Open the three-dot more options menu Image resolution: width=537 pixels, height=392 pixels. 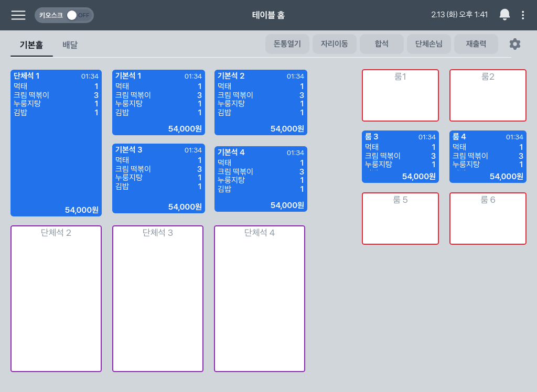point(523,15)
